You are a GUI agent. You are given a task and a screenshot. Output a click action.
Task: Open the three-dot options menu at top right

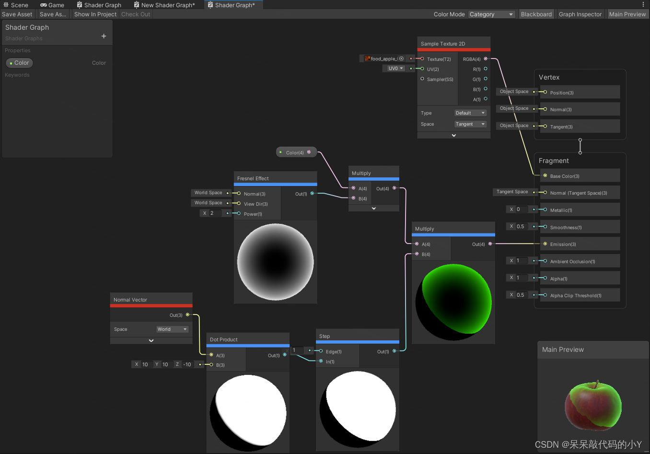643,5
